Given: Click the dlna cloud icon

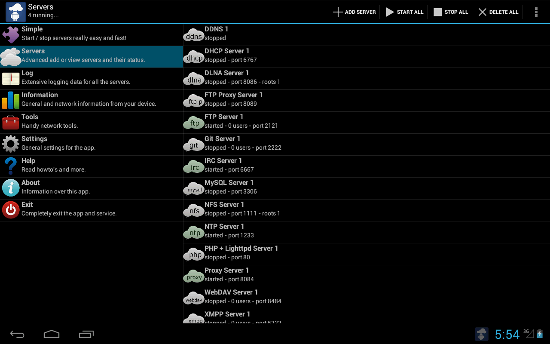Looking at the screenshot, I should pos(194,80).
